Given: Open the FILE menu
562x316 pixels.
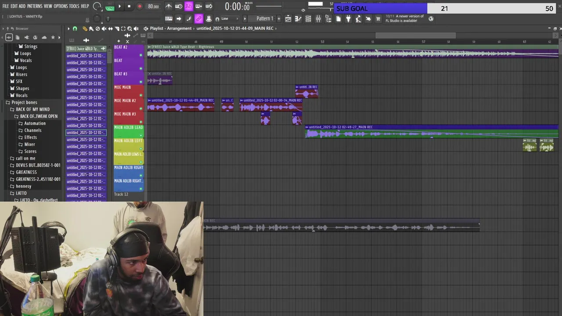Looking at the screenshot, I should click(x=6, y=6).
